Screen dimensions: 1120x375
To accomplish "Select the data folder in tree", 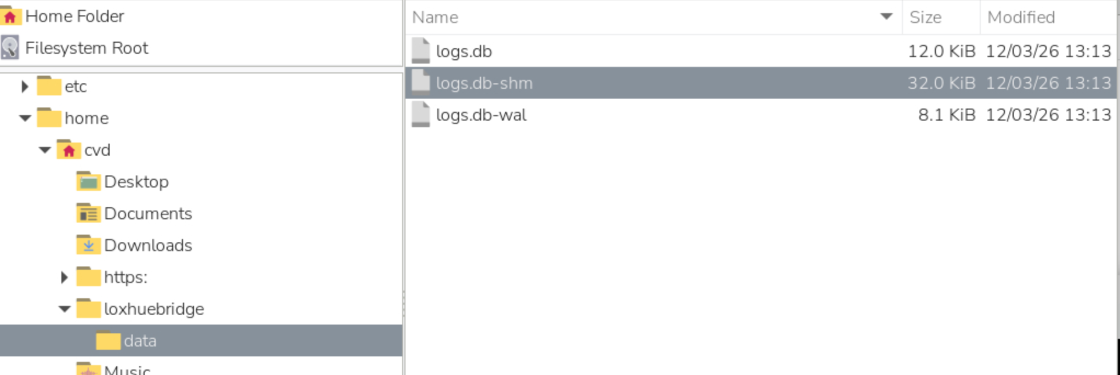I will coord(140,341).
